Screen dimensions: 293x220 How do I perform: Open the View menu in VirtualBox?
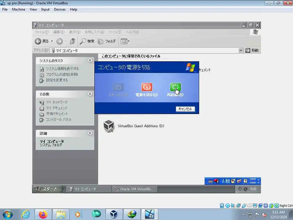(x=33, y=9)
